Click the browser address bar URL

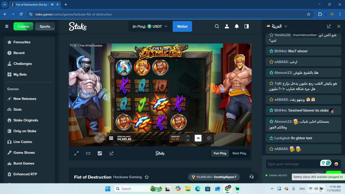pos(74,14)
